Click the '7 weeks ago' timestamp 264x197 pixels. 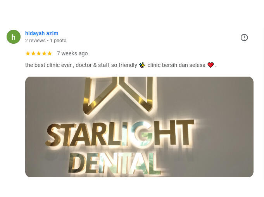(x=72, y=53)
